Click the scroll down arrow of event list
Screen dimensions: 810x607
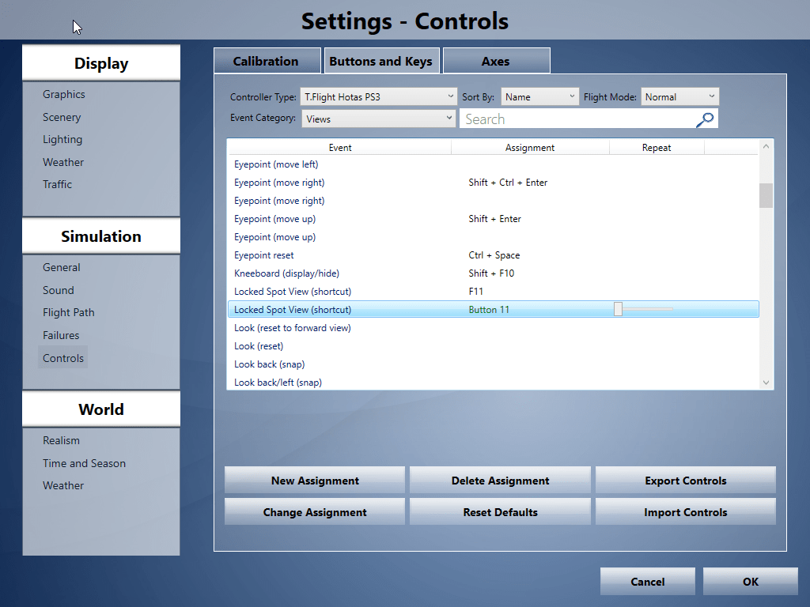[766, 383]
